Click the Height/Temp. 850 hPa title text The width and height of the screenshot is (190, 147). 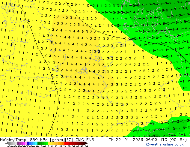click(x=24, y=140)
